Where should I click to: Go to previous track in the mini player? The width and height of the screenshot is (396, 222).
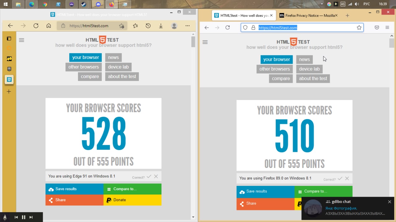point(16,217)
